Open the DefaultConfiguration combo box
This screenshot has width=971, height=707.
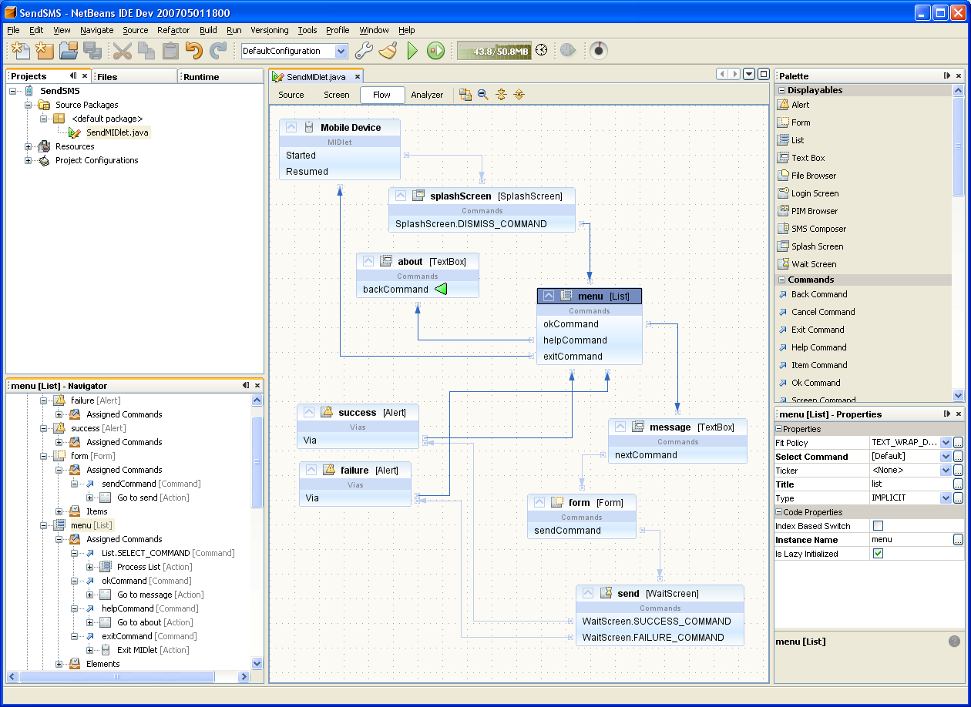(x=294, y=51)
